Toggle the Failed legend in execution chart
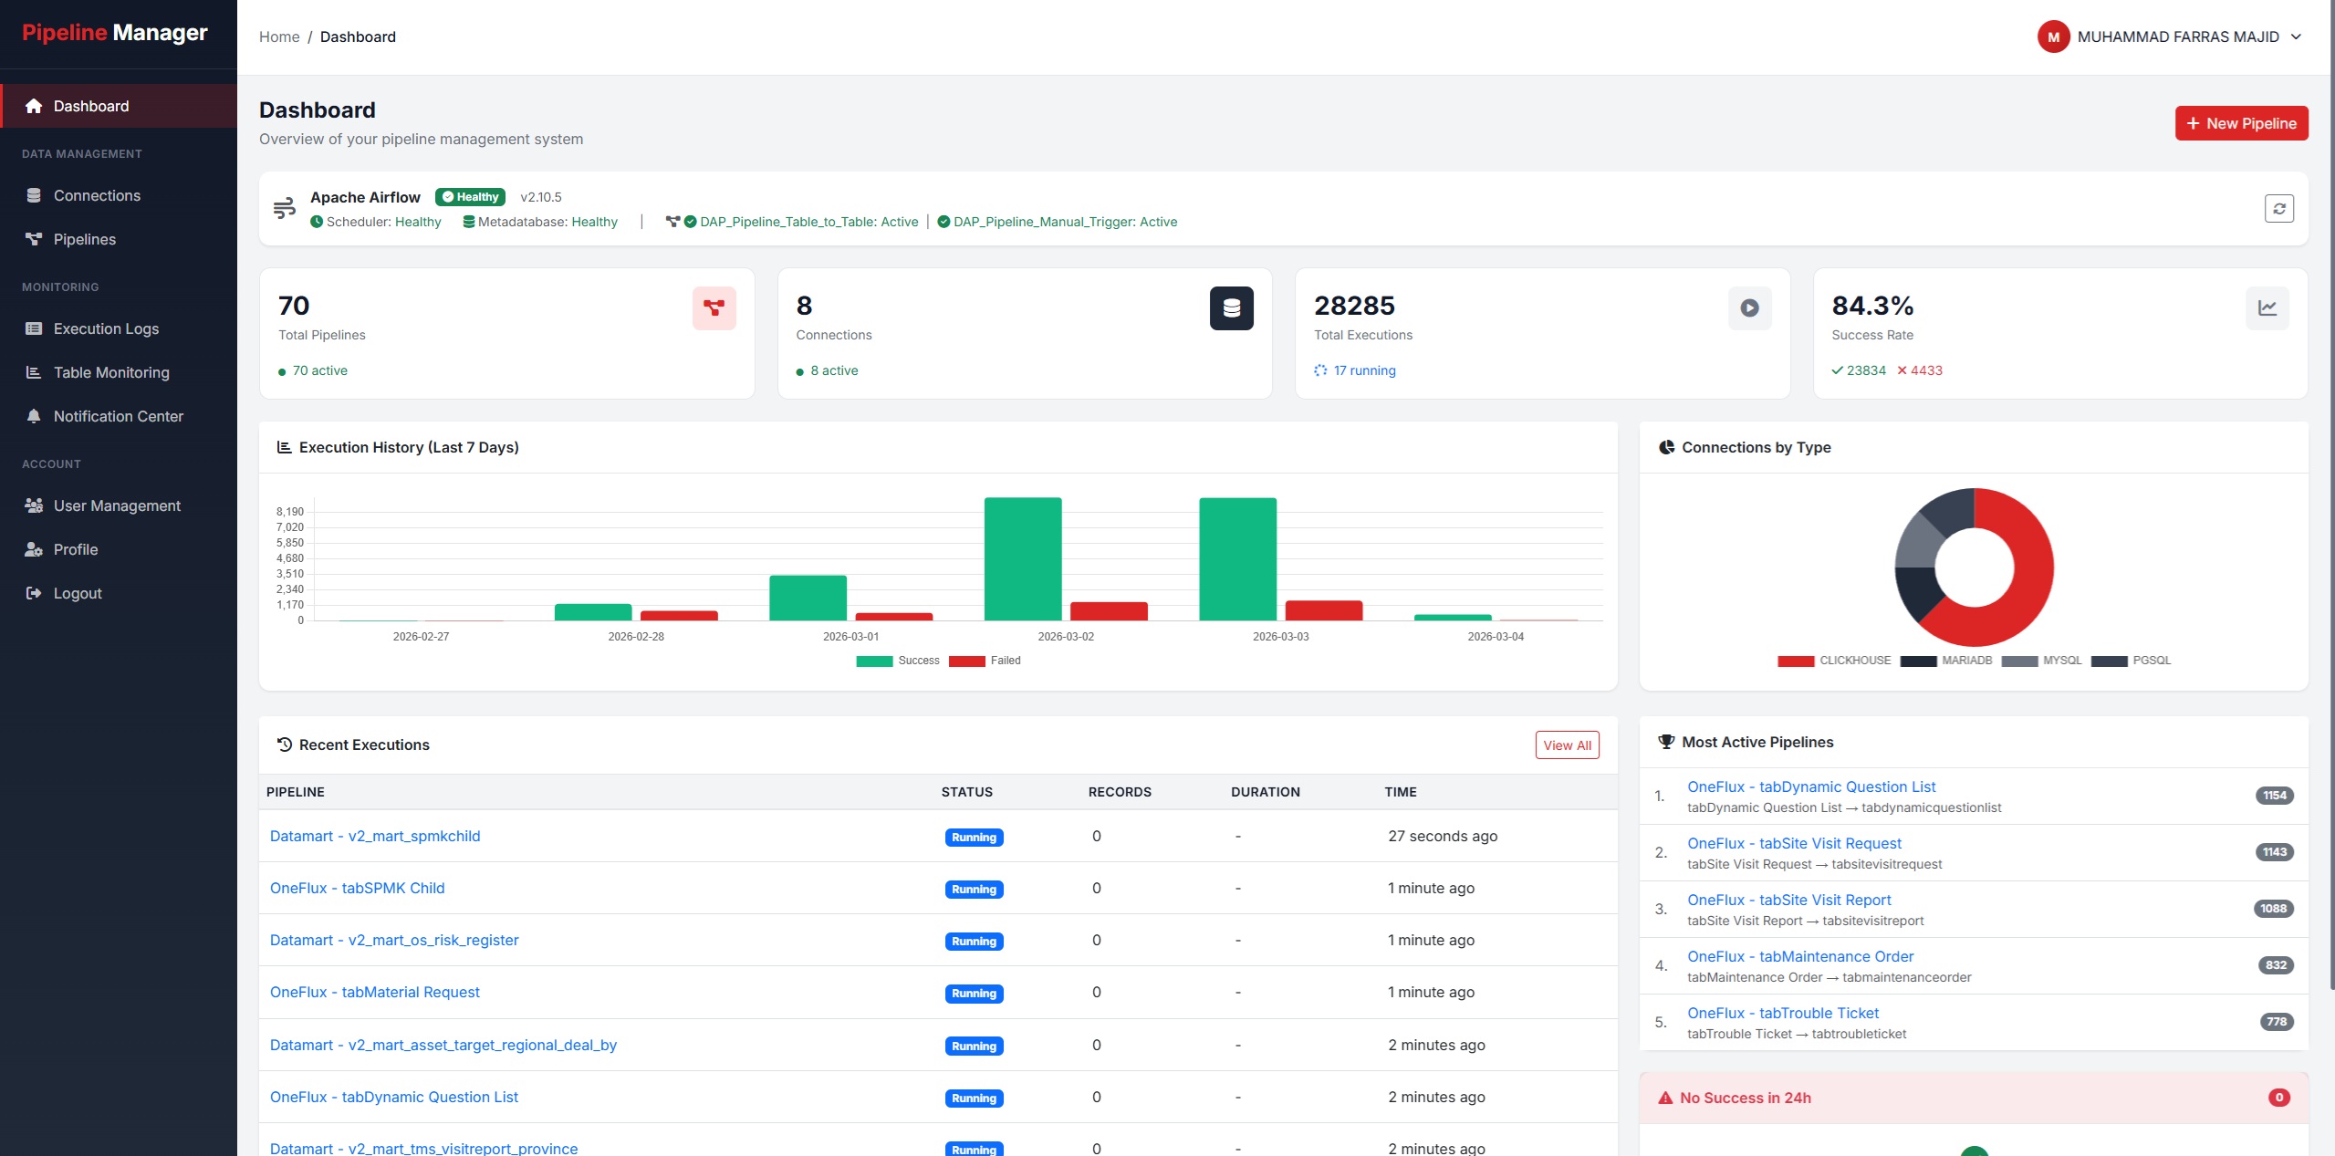The height and width of the screenshot is (1156, 2335). pyautogui.click(x=985, y=661)
